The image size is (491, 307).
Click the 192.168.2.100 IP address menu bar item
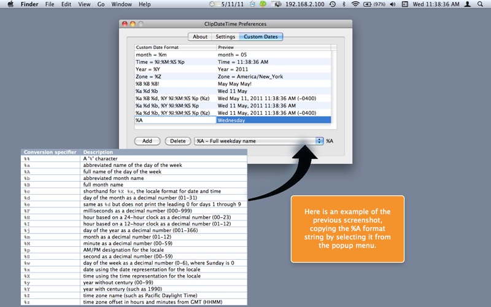click(304, 4)
